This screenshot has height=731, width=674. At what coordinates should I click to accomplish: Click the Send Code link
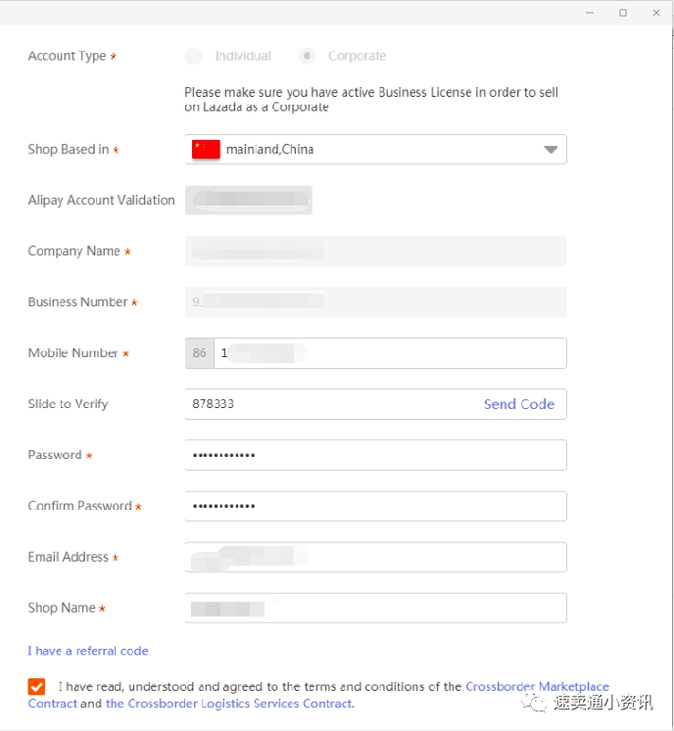click(519, 404)
